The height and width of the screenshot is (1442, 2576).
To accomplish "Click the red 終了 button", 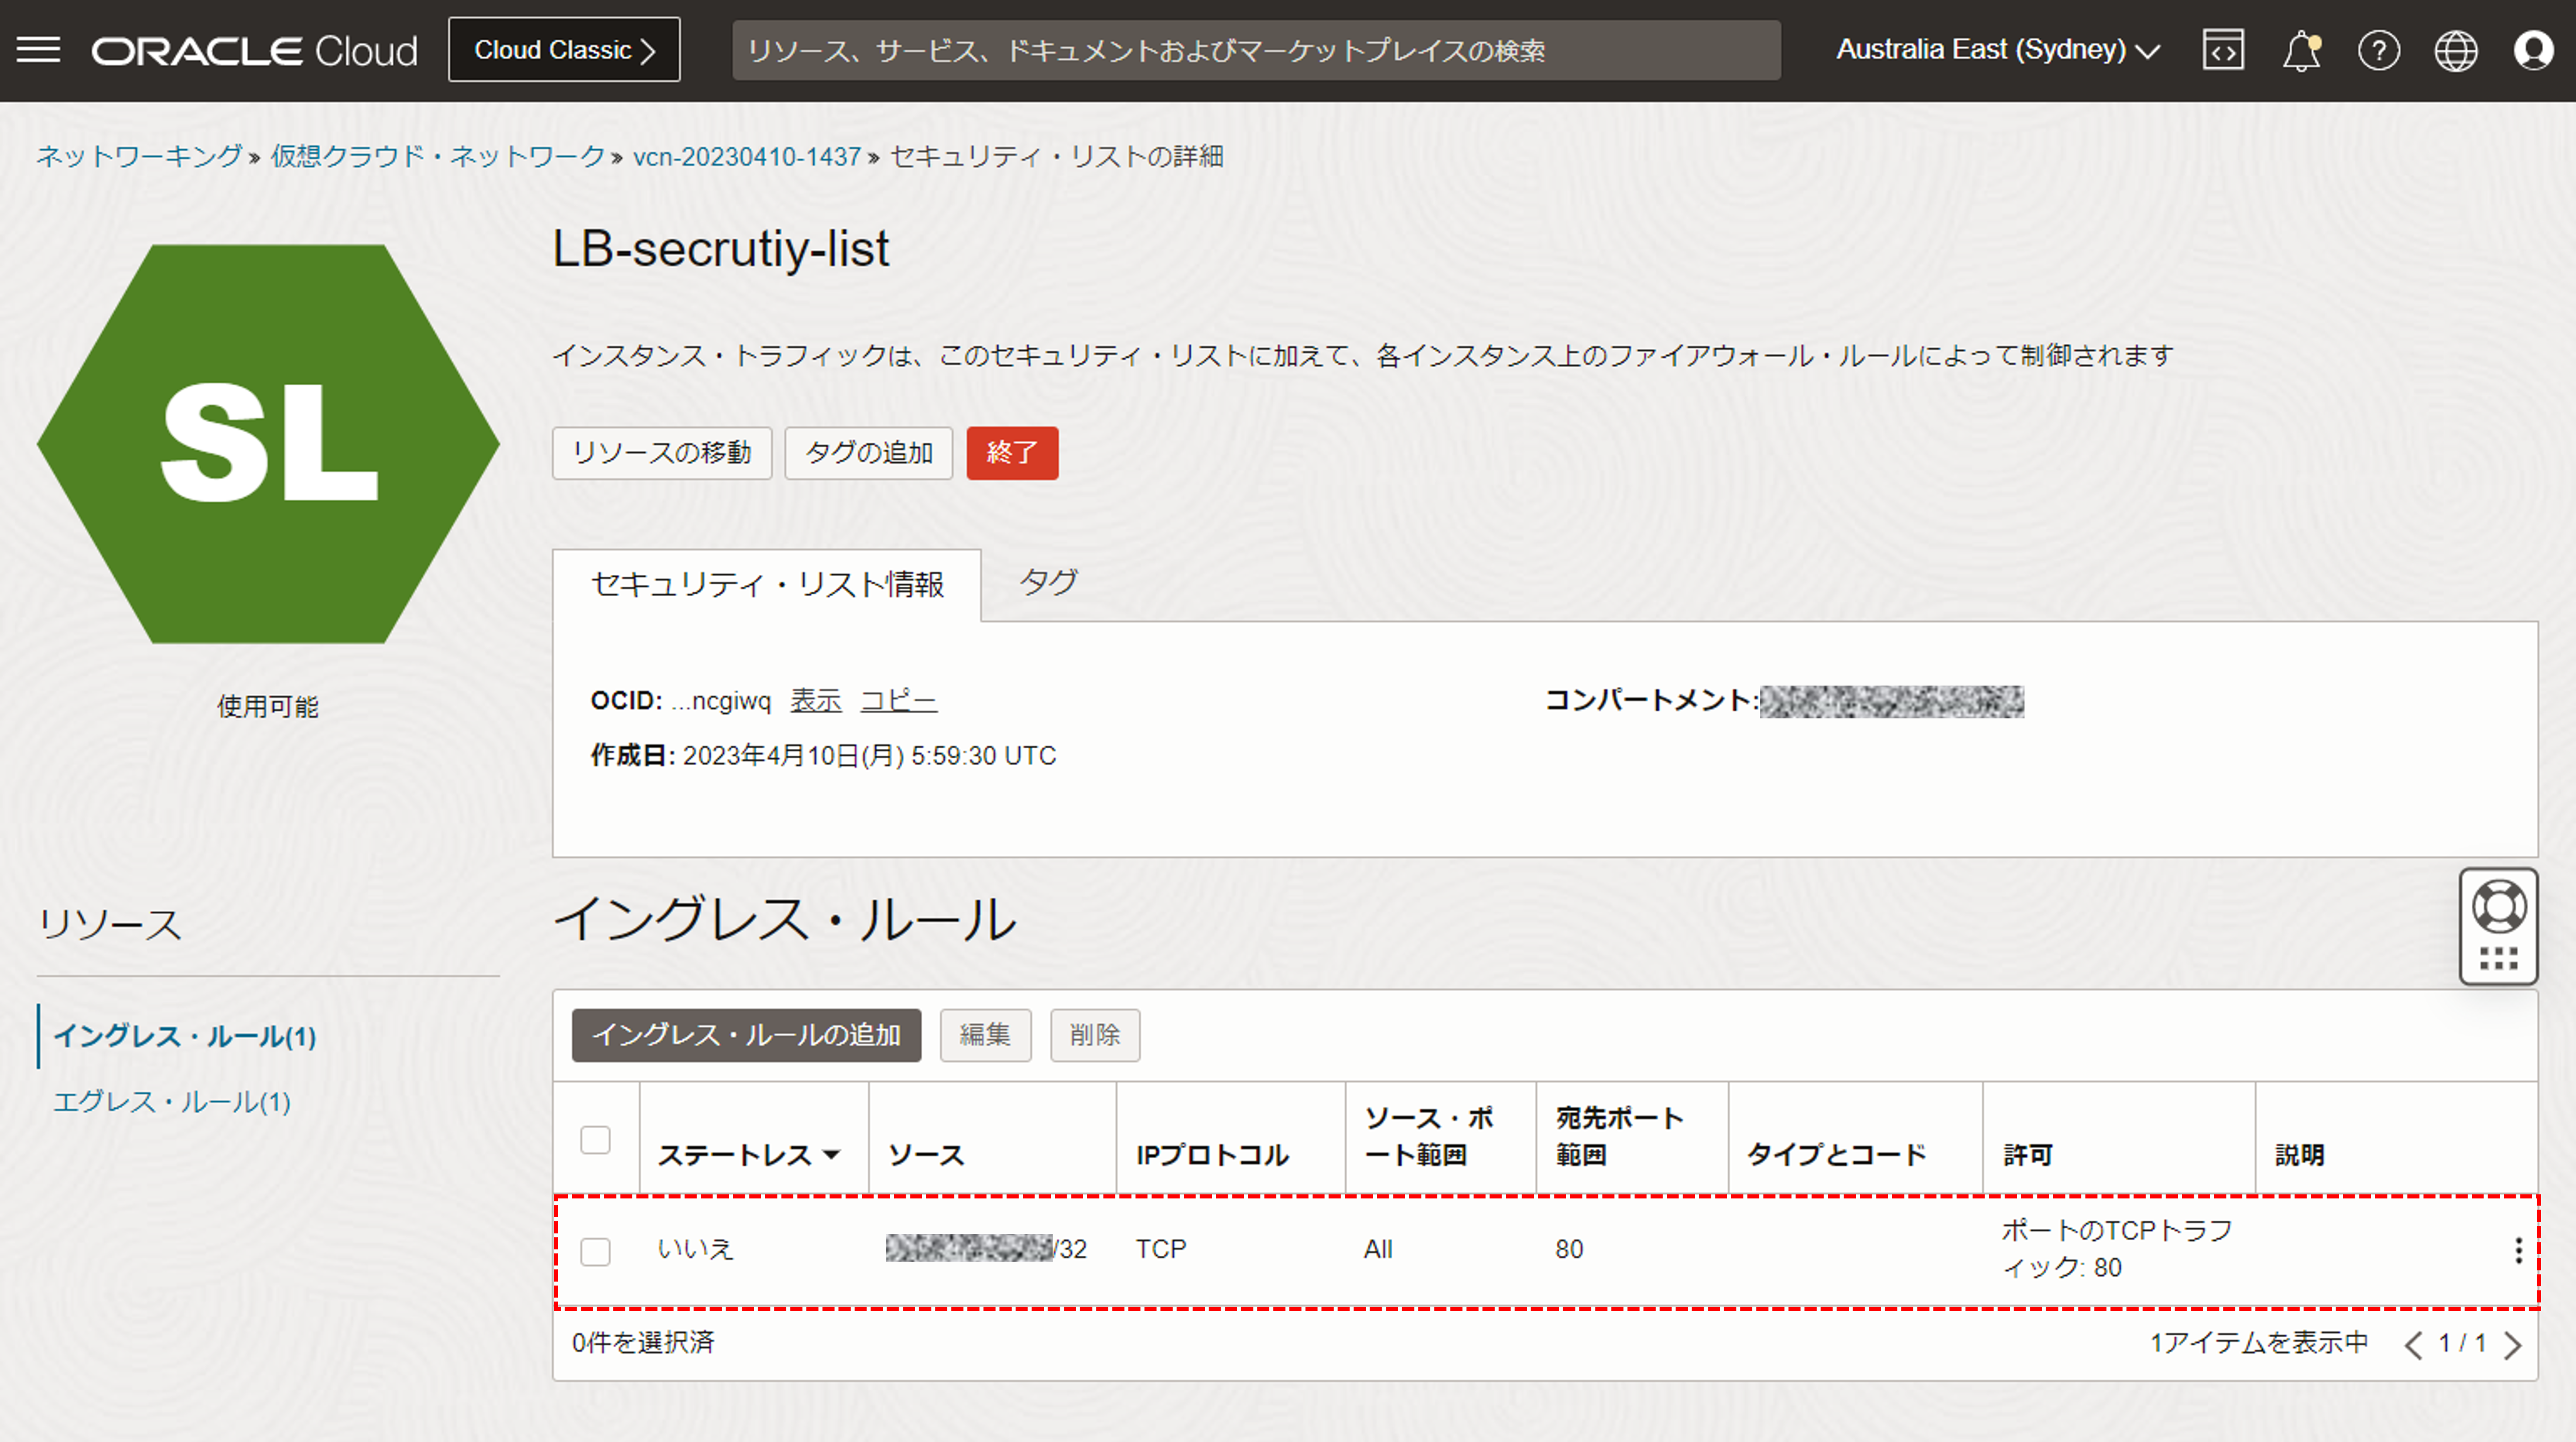I will [1012, 453].
